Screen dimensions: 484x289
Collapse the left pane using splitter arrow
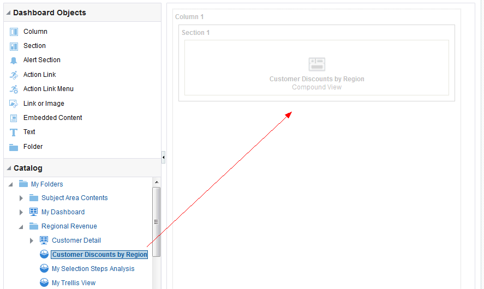click(x=163, y=157)
